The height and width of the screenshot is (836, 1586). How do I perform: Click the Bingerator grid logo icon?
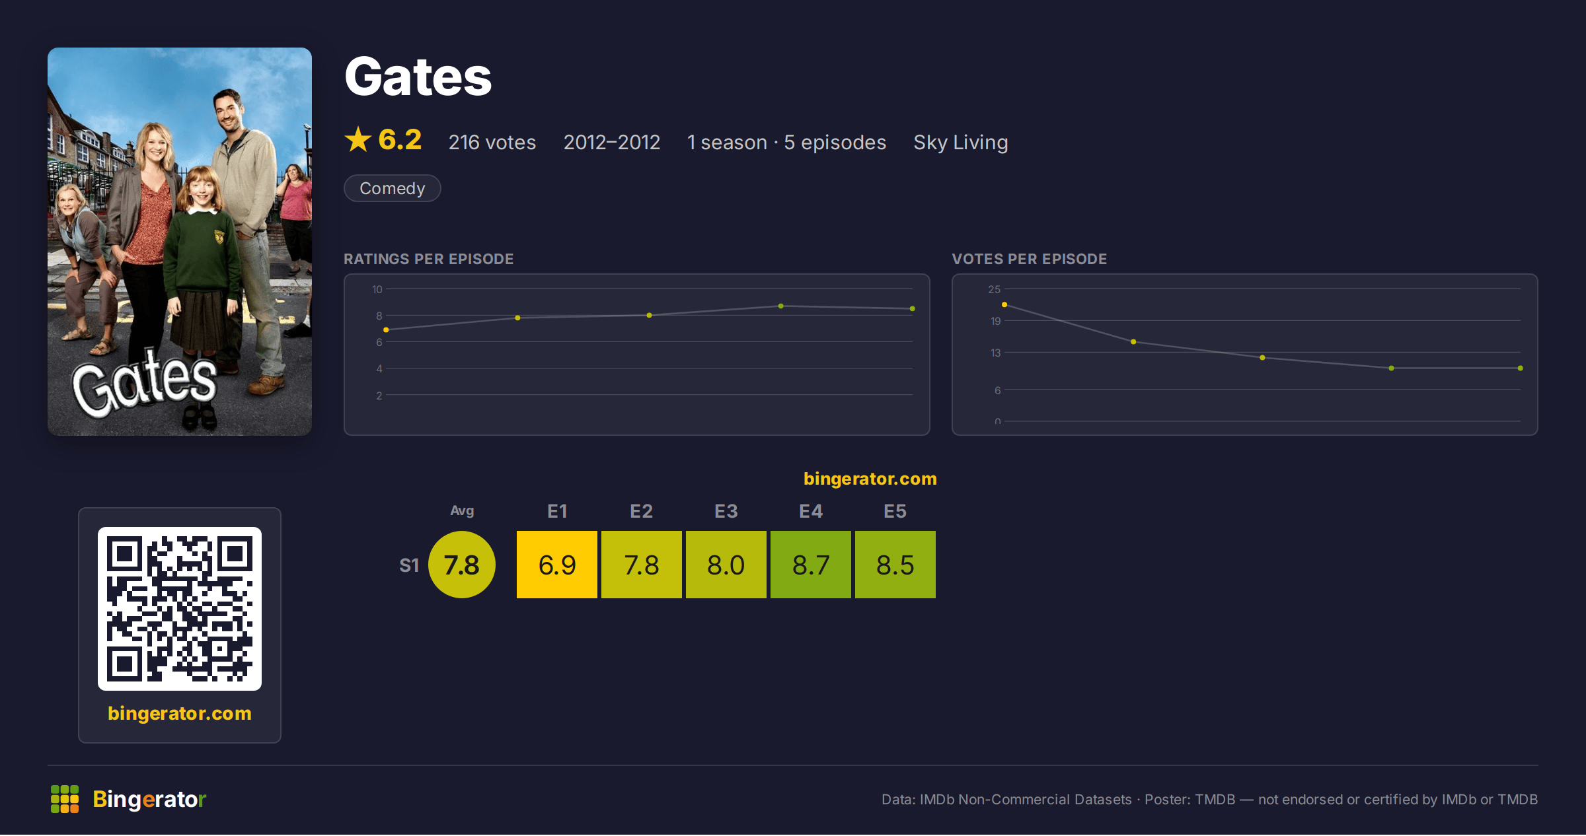pyautogui.click(x=65, y=799)
